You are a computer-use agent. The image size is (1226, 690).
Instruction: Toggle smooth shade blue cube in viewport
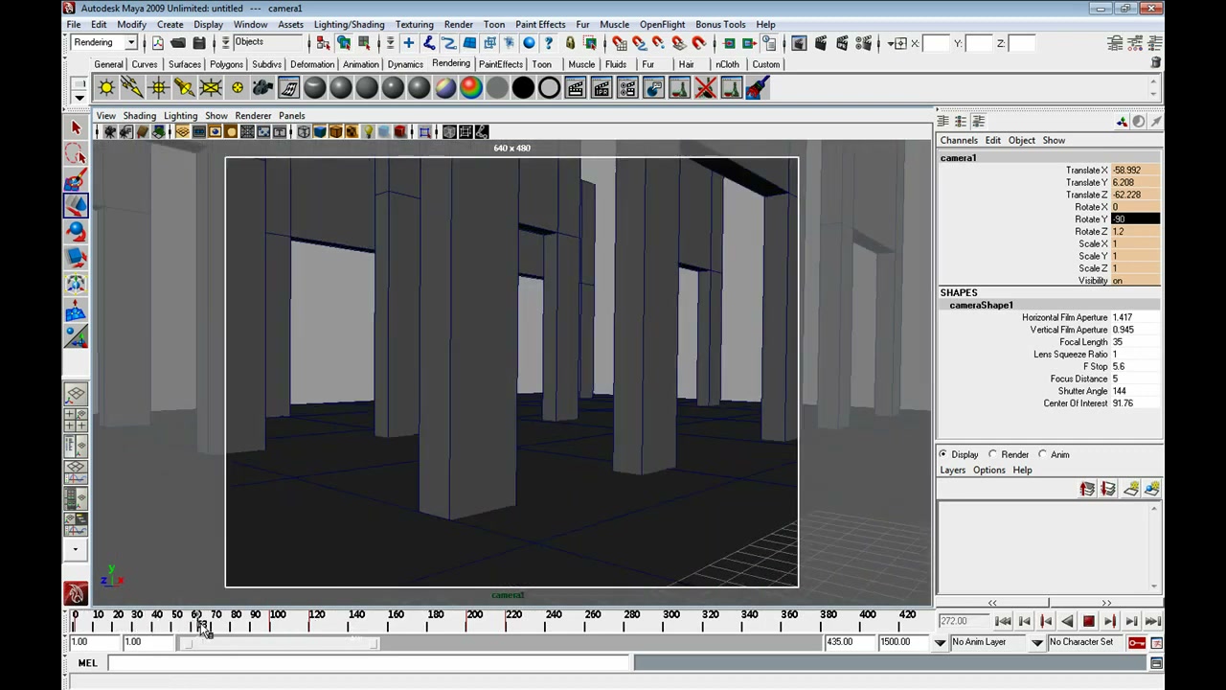[320, 132]
